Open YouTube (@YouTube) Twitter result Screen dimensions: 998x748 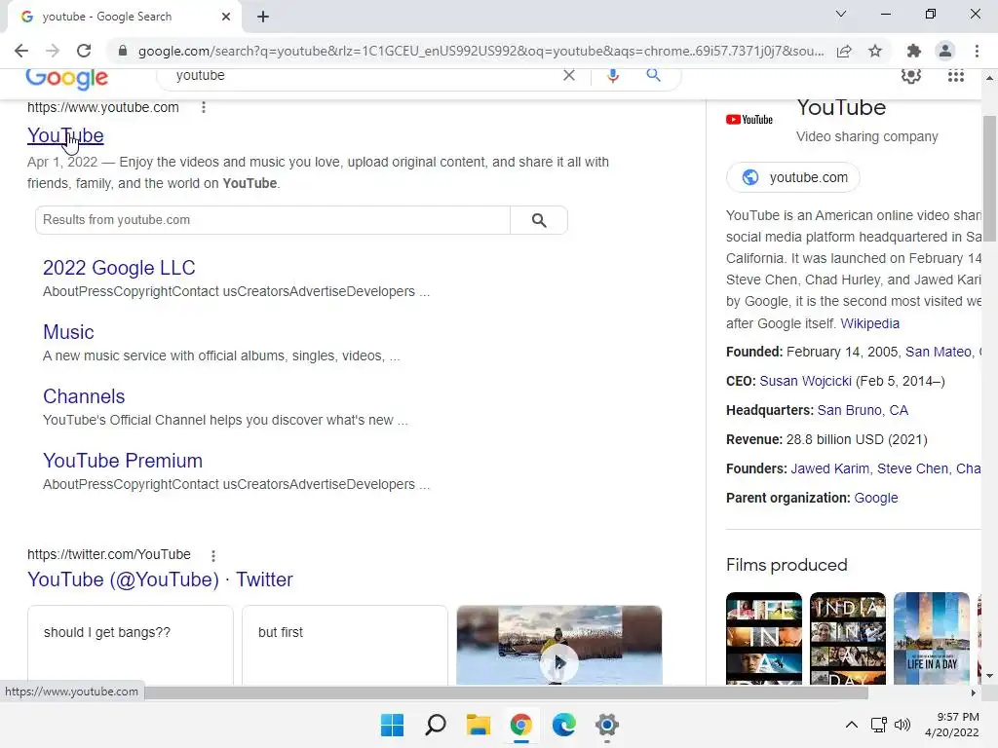point(160,580)
